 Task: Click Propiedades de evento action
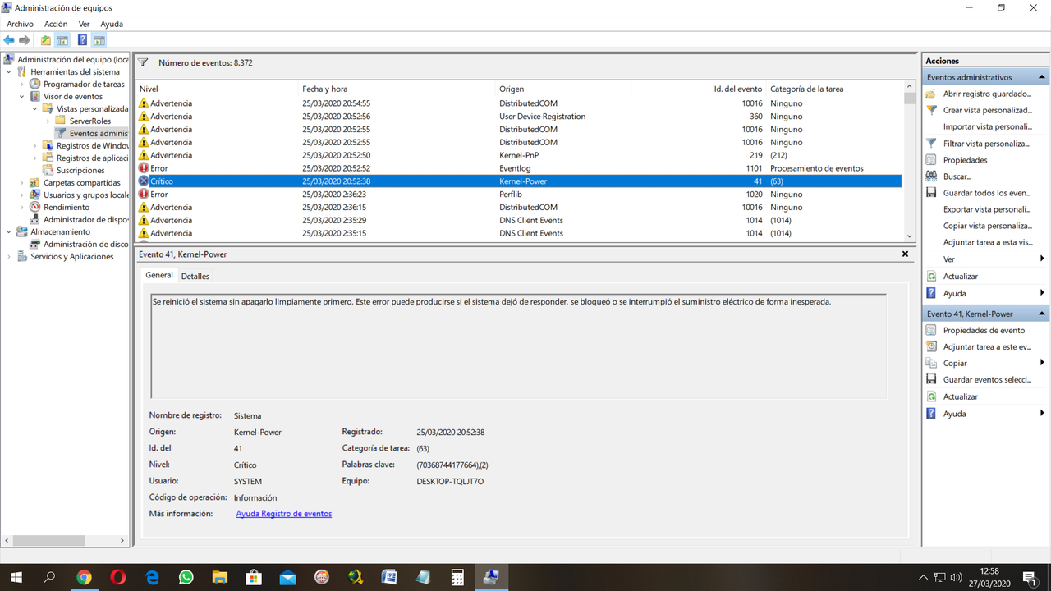pos(984,330)
